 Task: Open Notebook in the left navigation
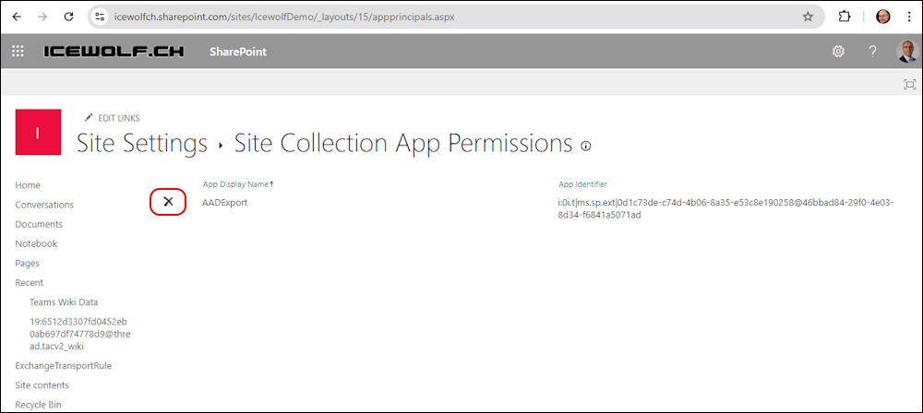tap(37, 243)
